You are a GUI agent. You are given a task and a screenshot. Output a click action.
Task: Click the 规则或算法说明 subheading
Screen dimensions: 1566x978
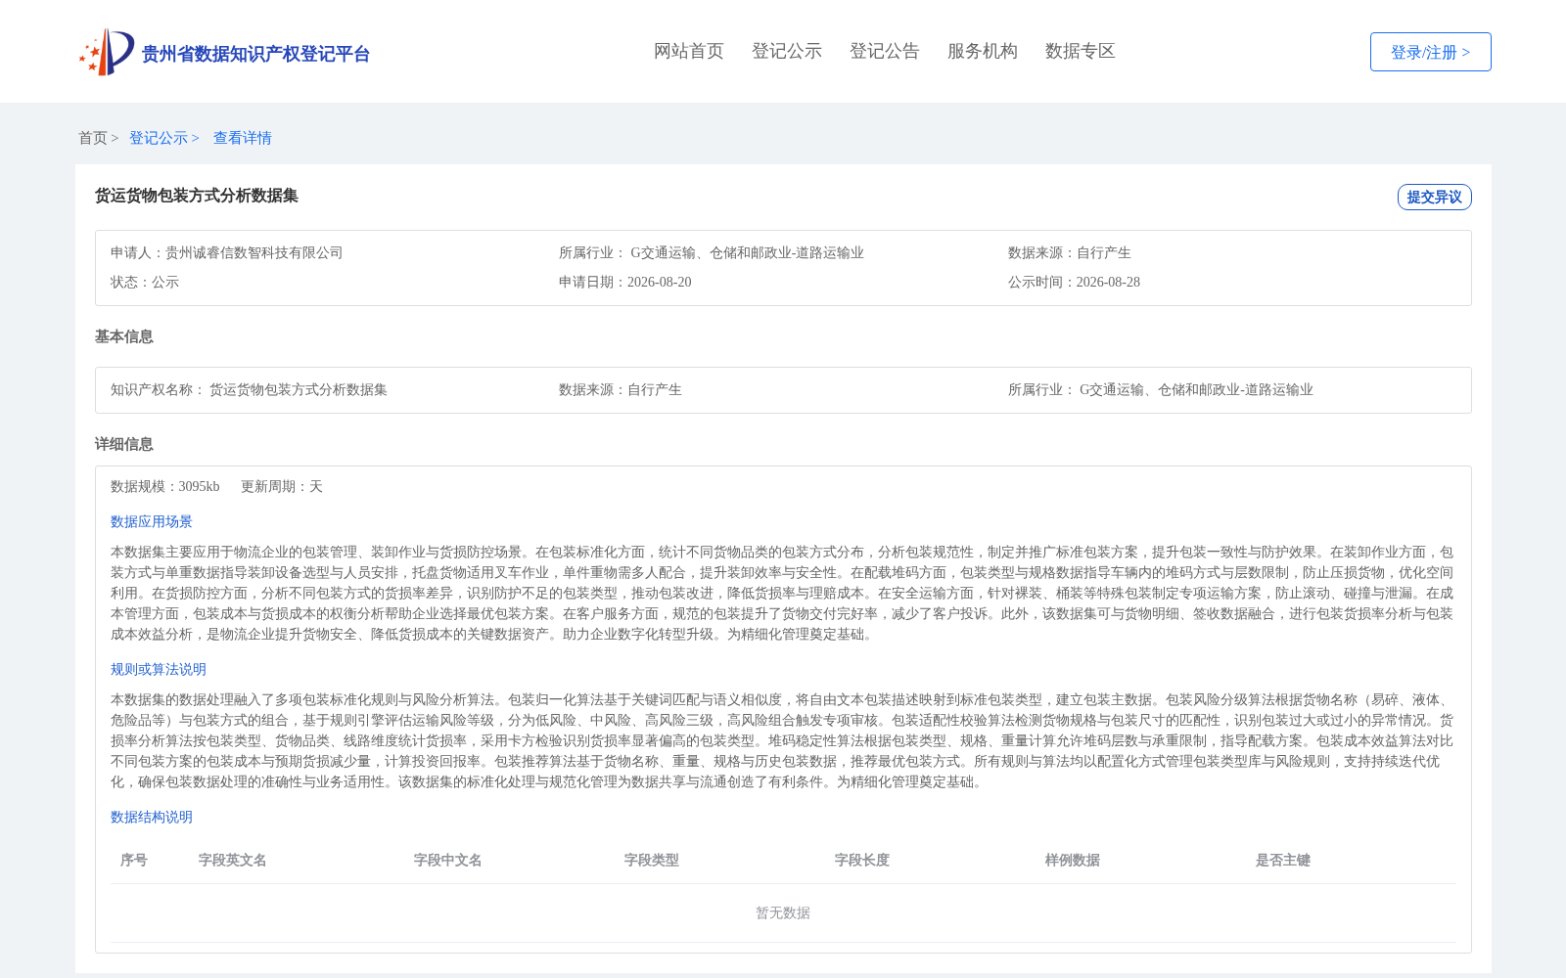[x=159, y=669]
